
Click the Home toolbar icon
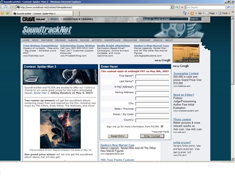[x=185, y=13]
